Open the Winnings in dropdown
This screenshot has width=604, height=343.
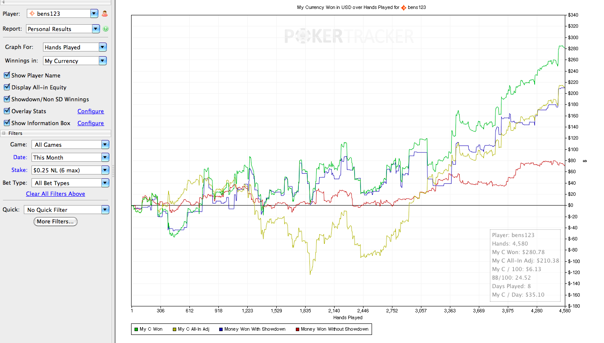pos(75,61)
